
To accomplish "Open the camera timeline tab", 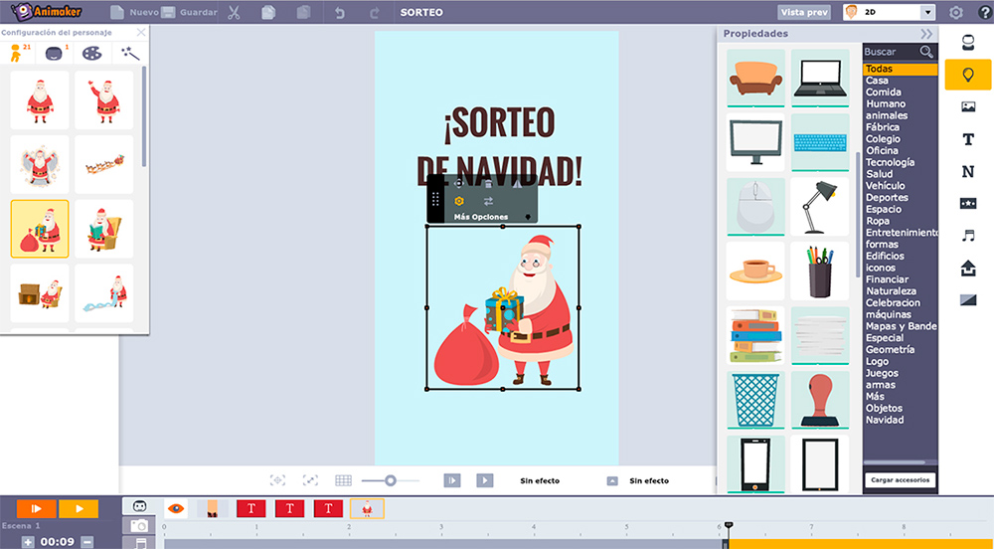I will point(139,525).
